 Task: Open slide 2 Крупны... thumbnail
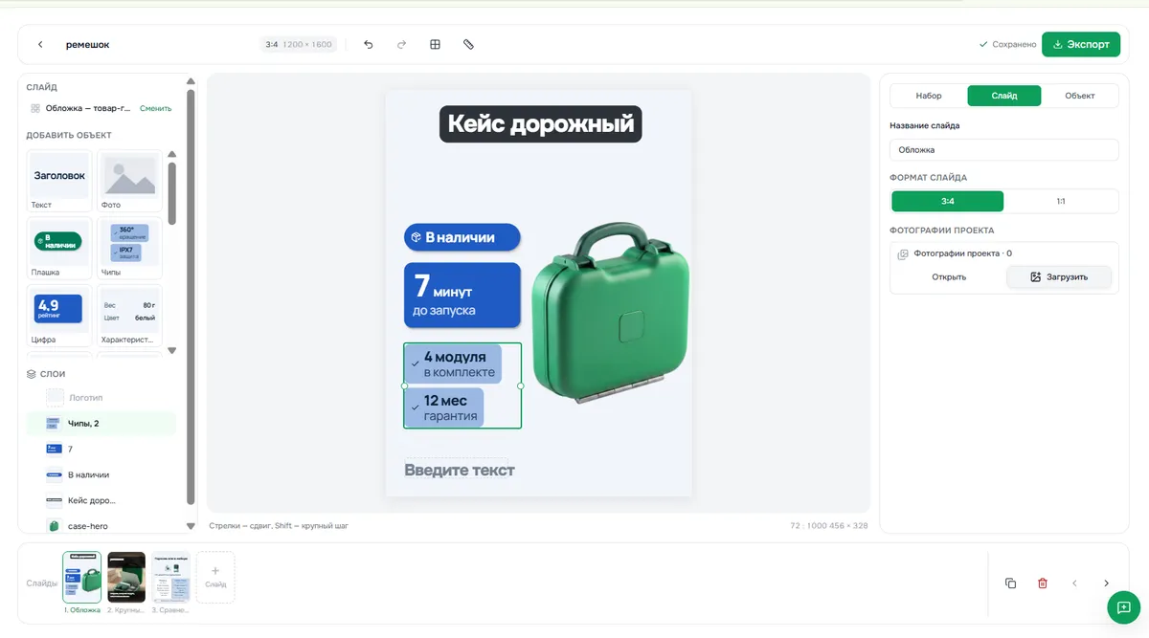pyautogui.click(x=126, y=577)
